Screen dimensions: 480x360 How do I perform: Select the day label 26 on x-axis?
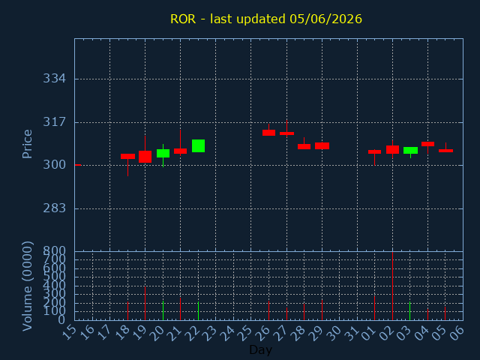[263, 333]
